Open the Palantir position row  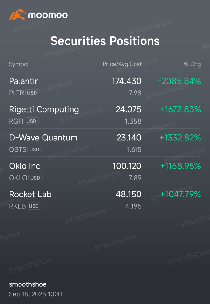pyautogui.click(x=24, y=81)
